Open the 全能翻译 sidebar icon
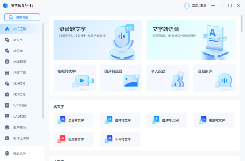 [x=7, y=62]
